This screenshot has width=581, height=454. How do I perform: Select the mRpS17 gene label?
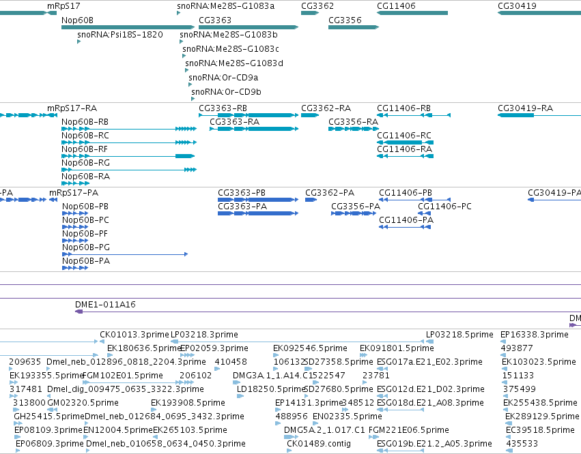point(63,6)
